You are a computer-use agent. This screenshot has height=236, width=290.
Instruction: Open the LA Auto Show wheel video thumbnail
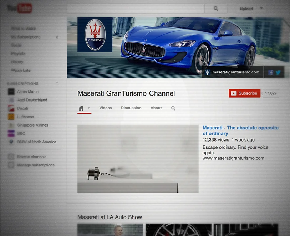point(178,230)
